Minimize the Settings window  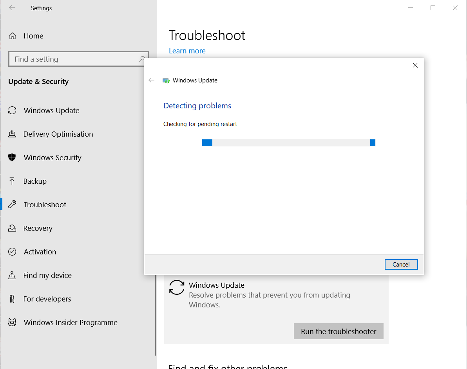click(x=411, y=8)
